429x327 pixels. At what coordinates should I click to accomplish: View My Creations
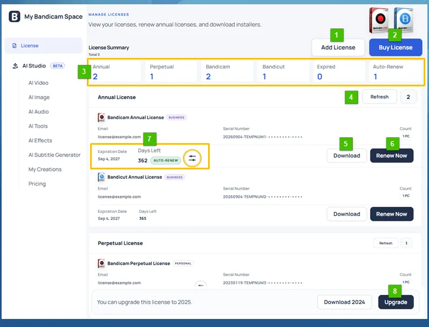point(45,169)
